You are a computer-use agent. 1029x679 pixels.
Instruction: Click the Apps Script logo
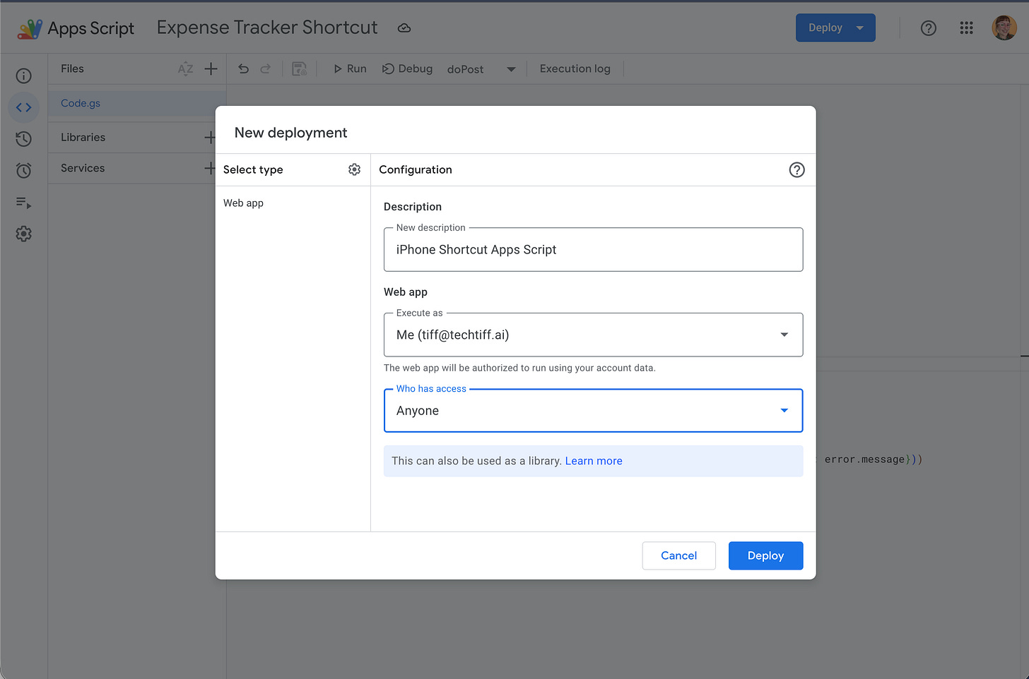click(x=30, y=28)
